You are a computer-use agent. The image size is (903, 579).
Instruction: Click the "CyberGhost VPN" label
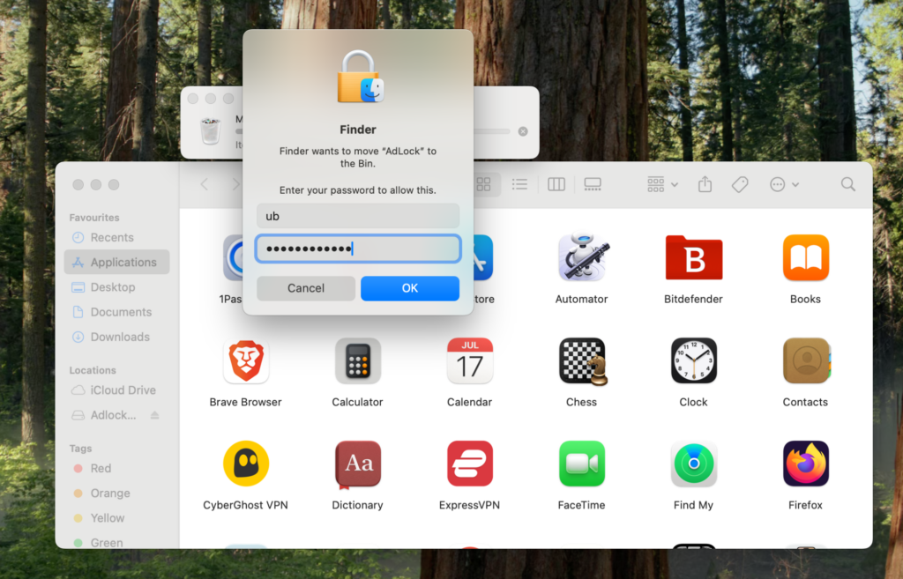point(246,505)
